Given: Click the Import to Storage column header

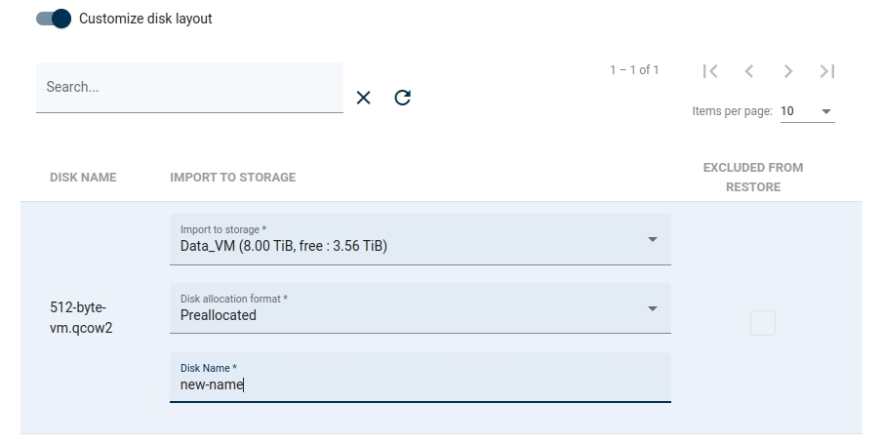Looking at the screenshot, I should pyautogui.click(x=232, y=178).
